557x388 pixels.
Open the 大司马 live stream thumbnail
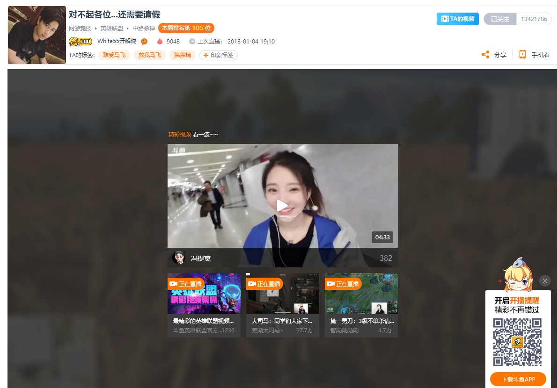point(283,294)
